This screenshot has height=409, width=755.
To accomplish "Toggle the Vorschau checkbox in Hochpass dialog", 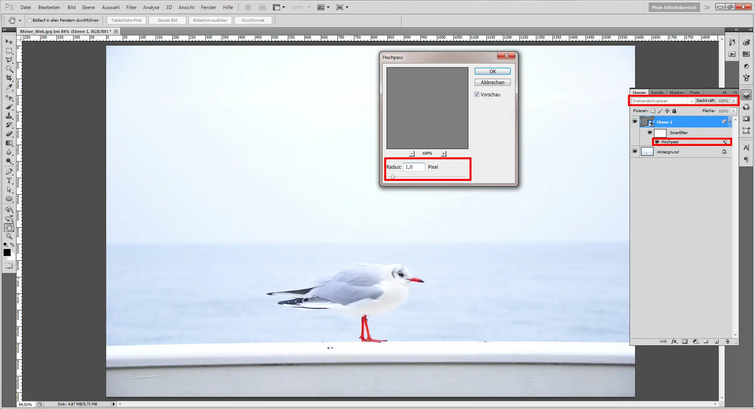I will [477, 94].
